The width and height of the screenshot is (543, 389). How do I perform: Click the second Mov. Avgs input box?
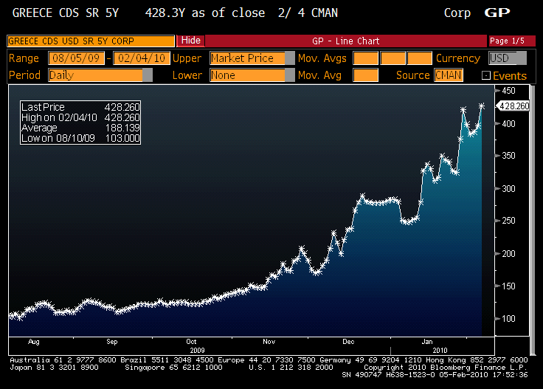click(392, 58)
